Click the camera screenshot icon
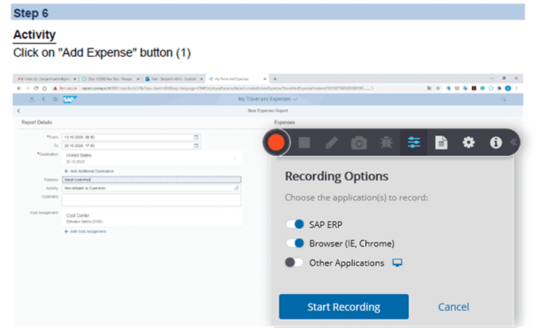This screenshot has height=328, width=538. (x=359, y=143)
